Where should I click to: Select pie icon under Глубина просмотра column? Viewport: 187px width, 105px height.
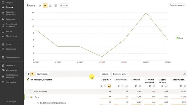pyautogui.click(x=150, y=86)
